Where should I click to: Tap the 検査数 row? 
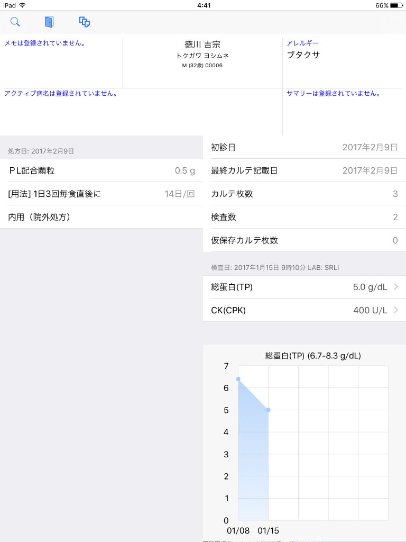click(x=304, y=217)
